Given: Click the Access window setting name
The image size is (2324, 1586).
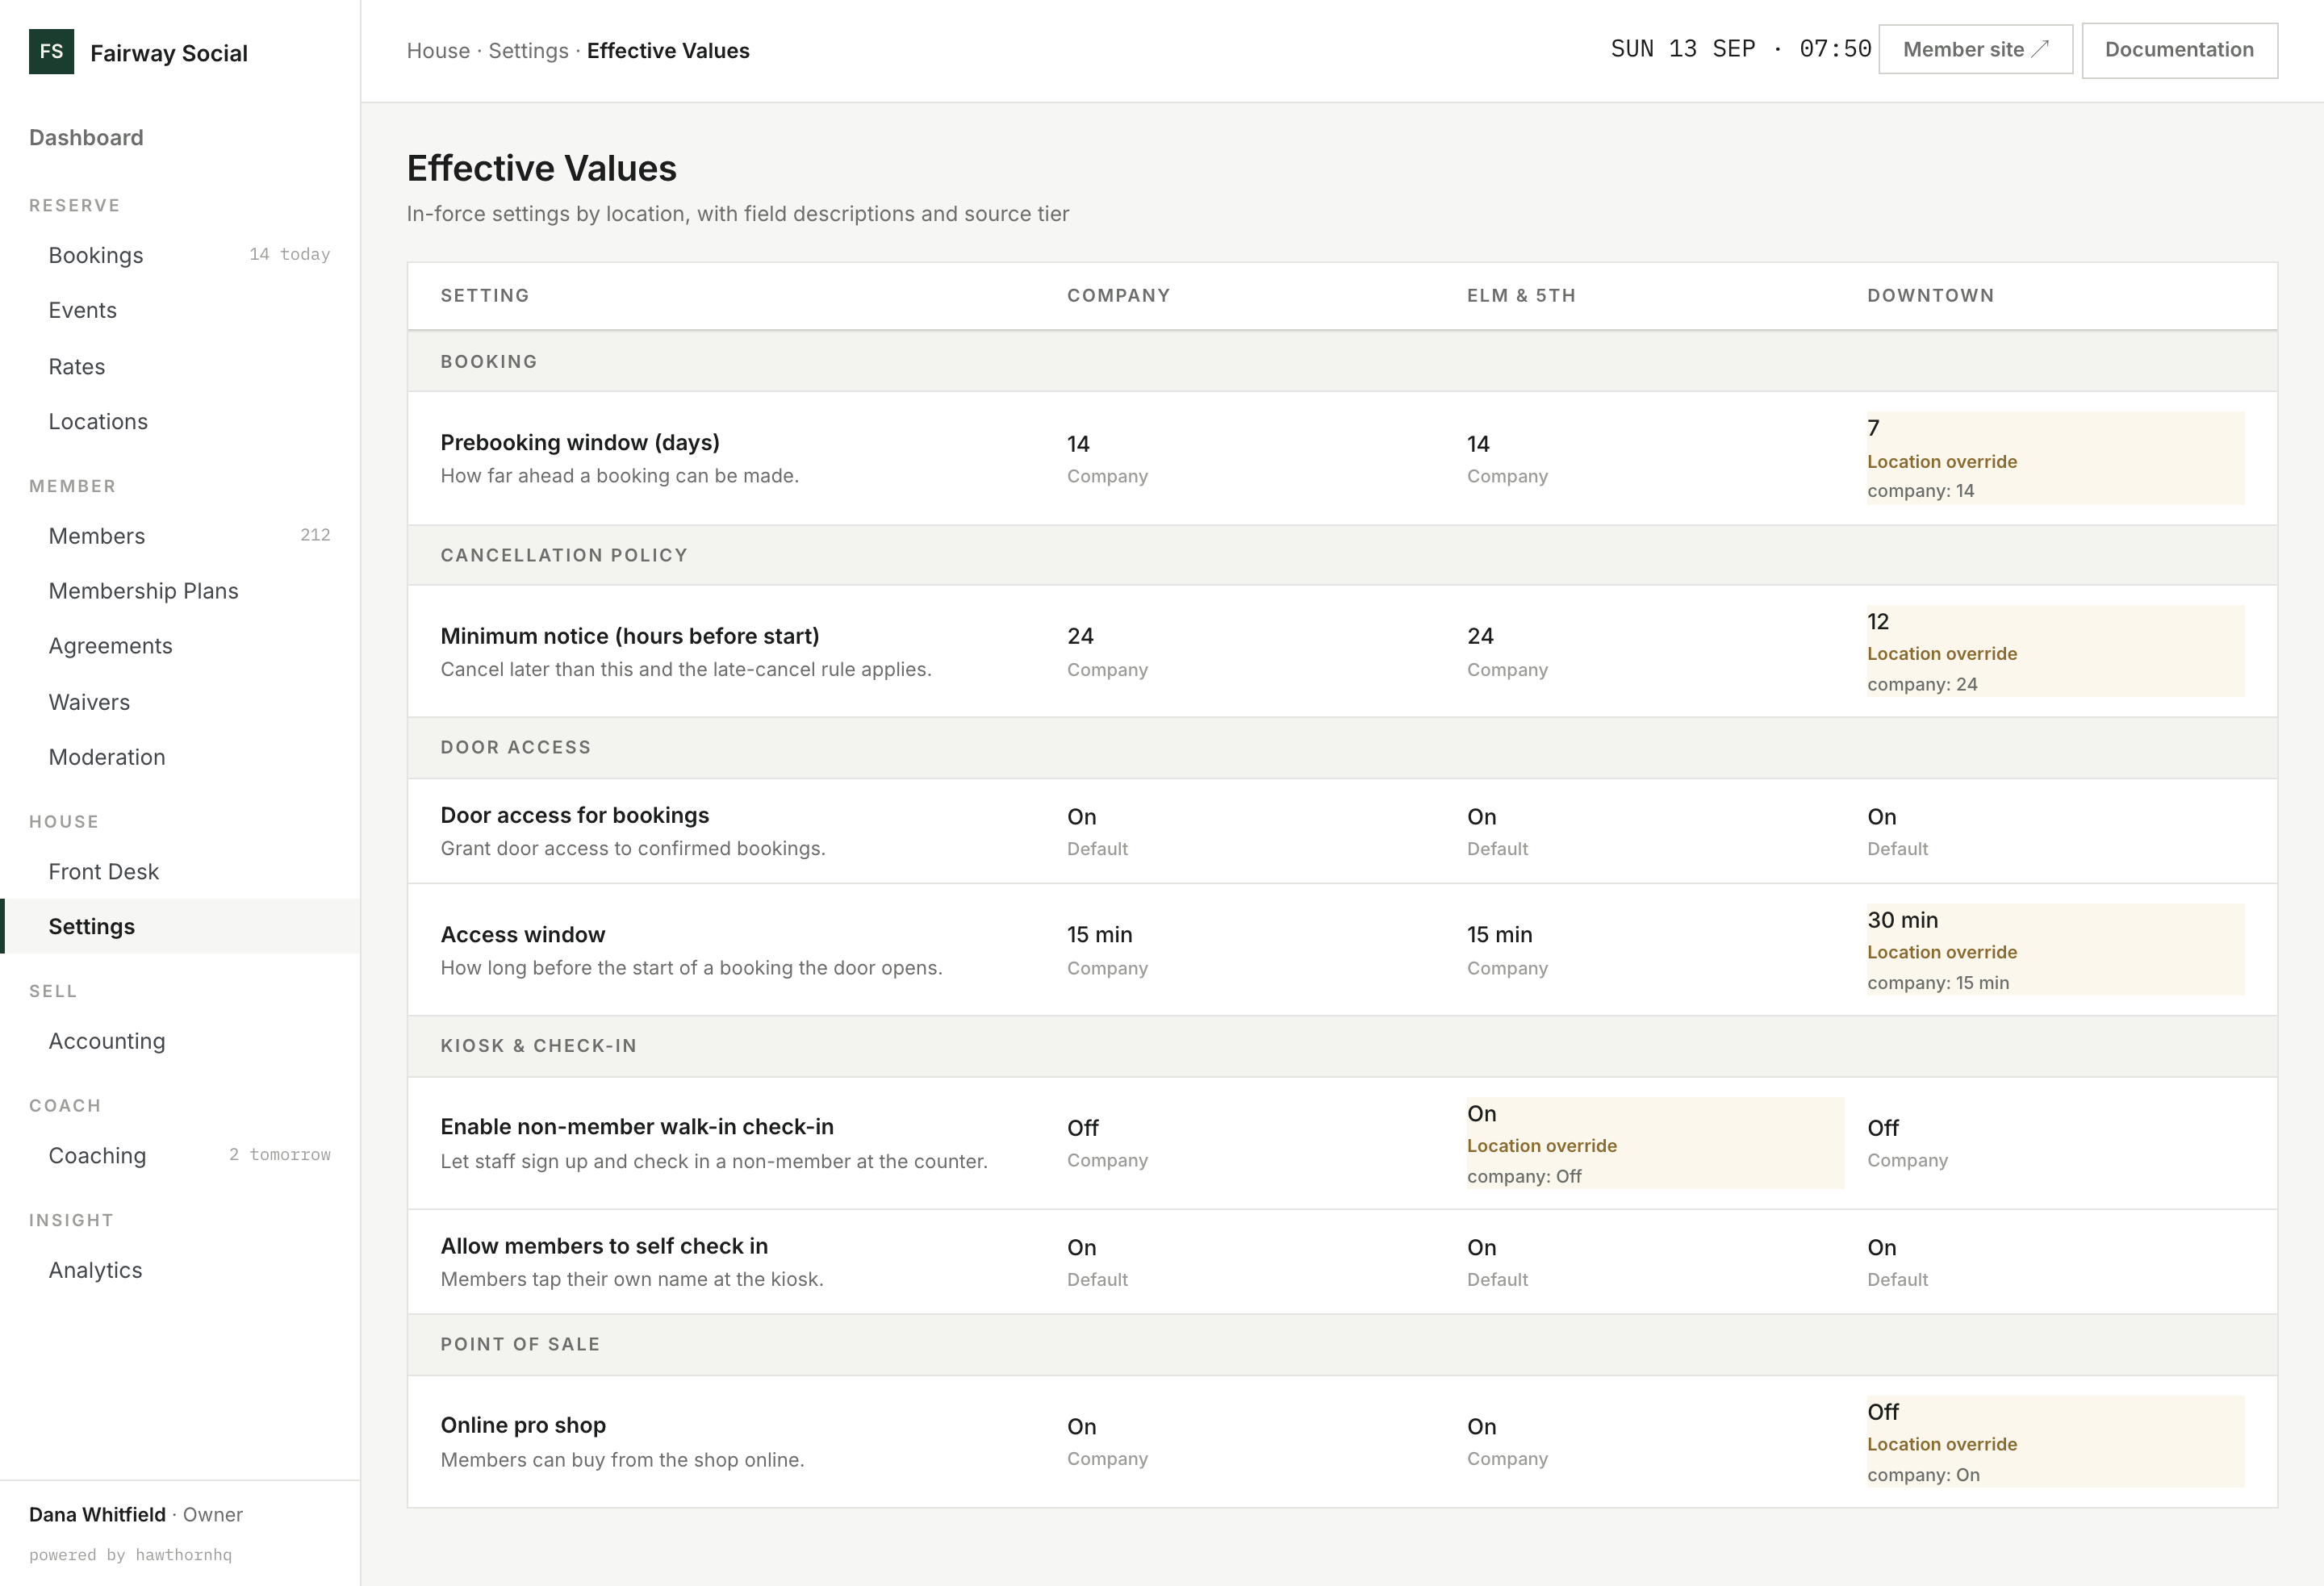Looking at the screenshot, I should 523,934.
